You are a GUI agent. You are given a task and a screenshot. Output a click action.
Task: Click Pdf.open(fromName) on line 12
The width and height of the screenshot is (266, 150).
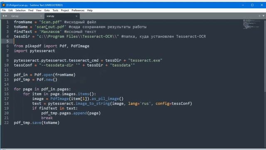(x=55, y=75)
